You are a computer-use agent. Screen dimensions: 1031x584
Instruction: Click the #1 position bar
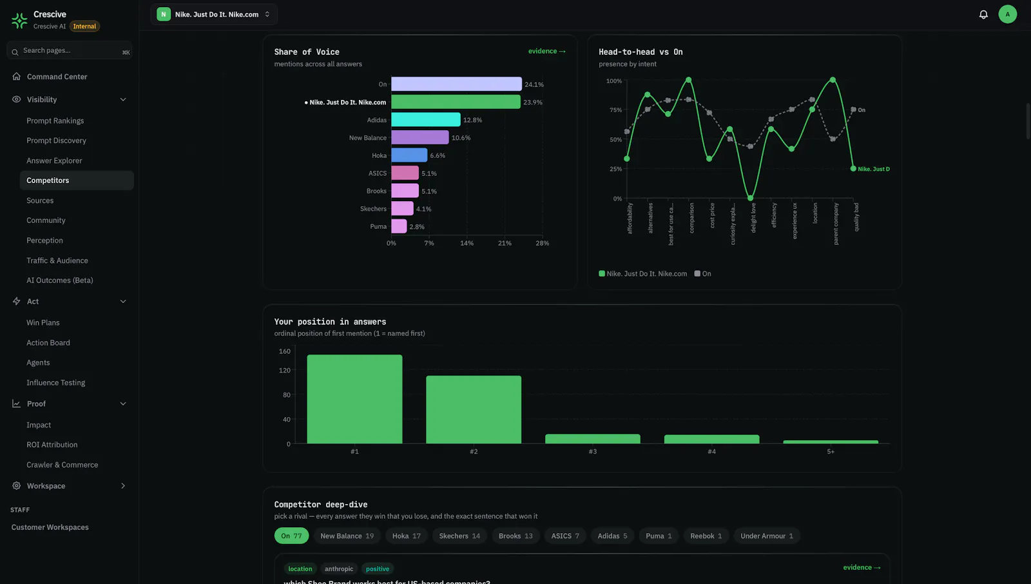(354, 399)
